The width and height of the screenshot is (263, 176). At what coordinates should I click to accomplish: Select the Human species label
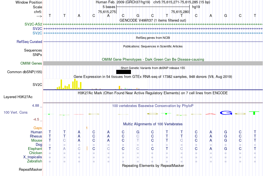(36, 132)
